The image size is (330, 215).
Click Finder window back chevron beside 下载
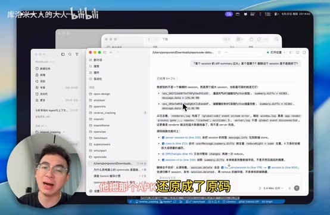click(150, 39)
